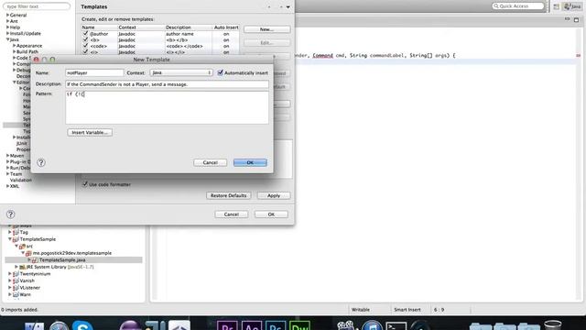Click the Vanish project icon
The width and height of the screenshot is (586, 330).
[16, 280]
